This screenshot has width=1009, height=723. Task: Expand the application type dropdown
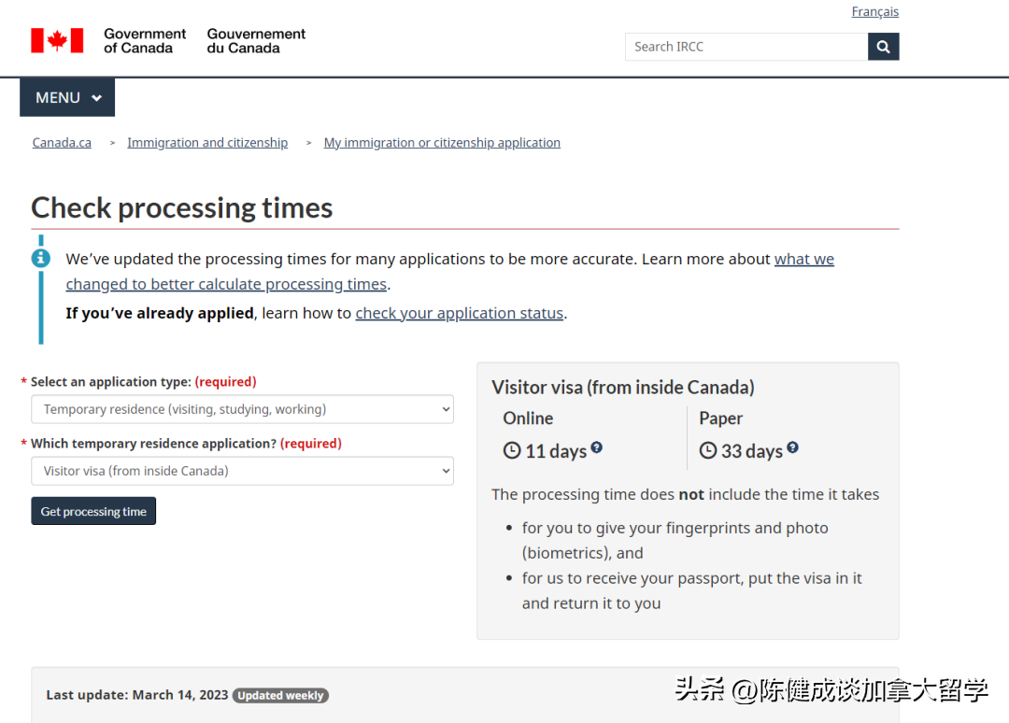[242, 409]
